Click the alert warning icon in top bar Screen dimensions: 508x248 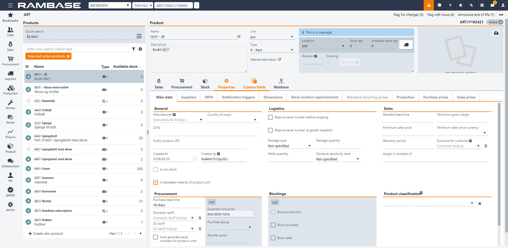429,5
